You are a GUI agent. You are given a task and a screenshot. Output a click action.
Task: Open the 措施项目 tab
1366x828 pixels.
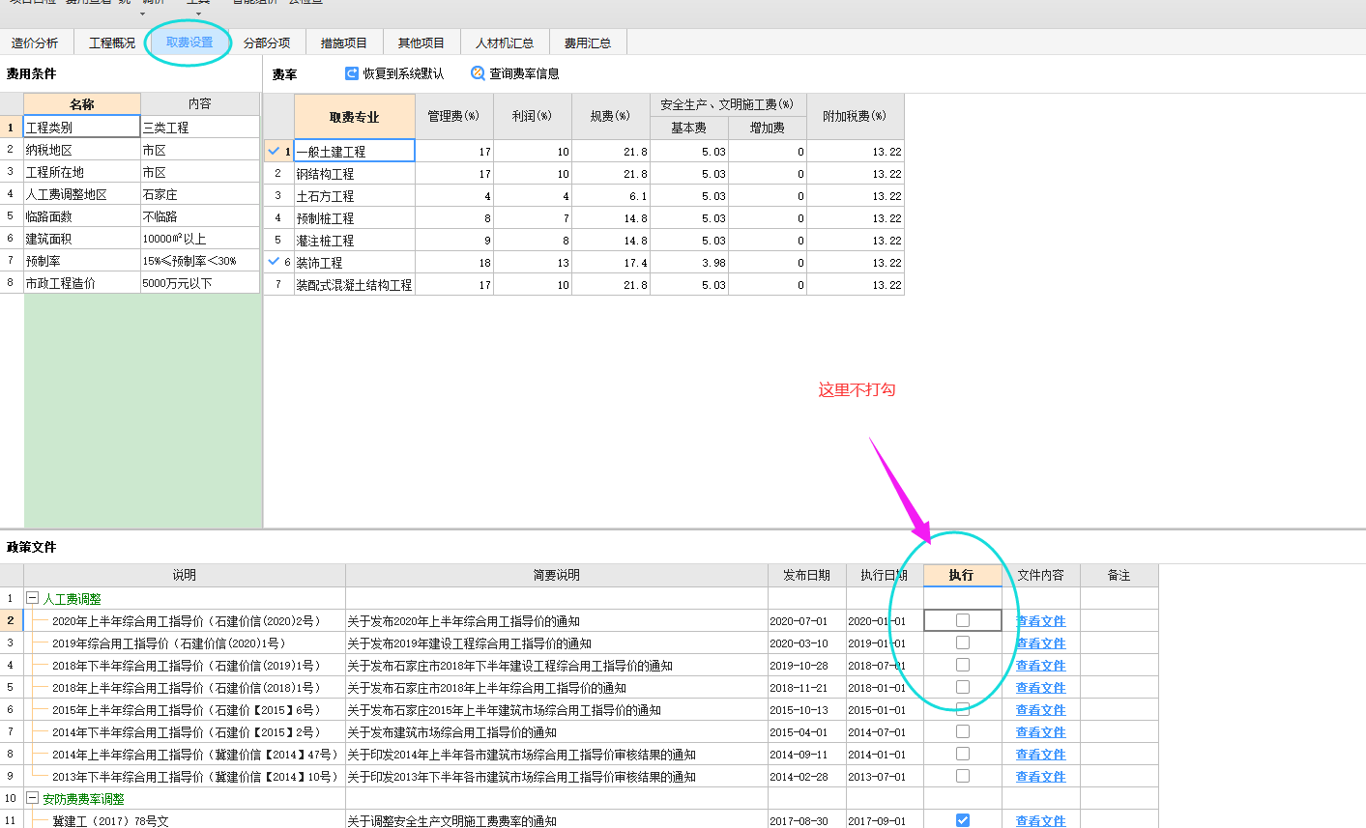pos(344,43)
